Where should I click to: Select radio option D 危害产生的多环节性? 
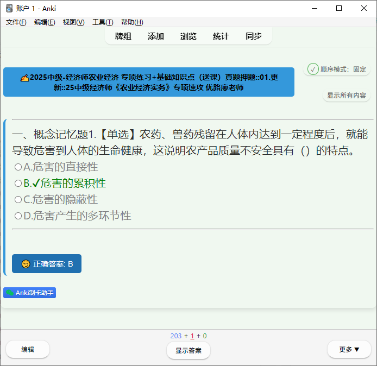pos(18,216)
